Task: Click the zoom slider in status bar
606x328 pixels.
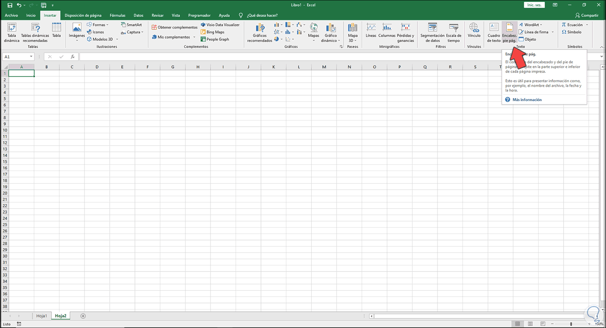Action: pyautogui.click(x=571, y=324)
